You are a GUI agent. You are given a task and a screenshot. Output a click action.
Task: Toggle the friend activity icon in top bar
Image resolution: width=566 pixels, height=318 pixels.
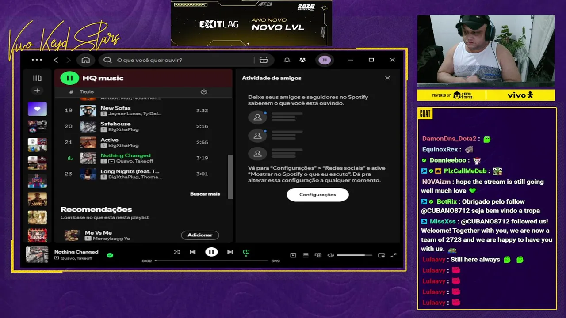(x=302, y=60)
